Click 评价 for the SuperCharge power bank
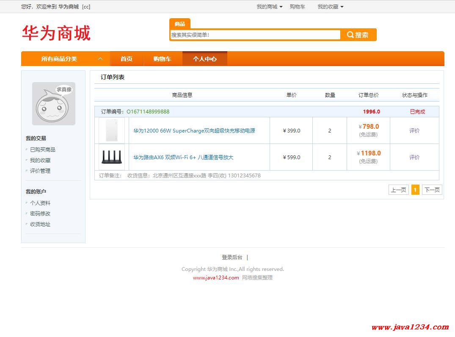 414,131
